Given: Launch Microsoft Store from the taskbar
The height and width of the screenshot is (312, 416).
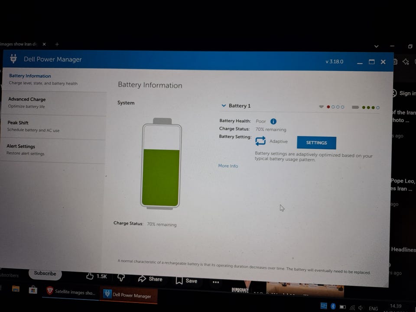Looking at the screenshot, I should (x=33, y=289).
